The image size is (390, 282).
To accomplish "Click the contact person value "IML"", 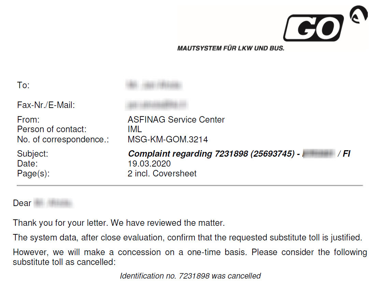I will tap(134, 129).
